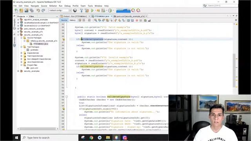
Task: Switch to the Files panel tab
Action: pos(31,16)
